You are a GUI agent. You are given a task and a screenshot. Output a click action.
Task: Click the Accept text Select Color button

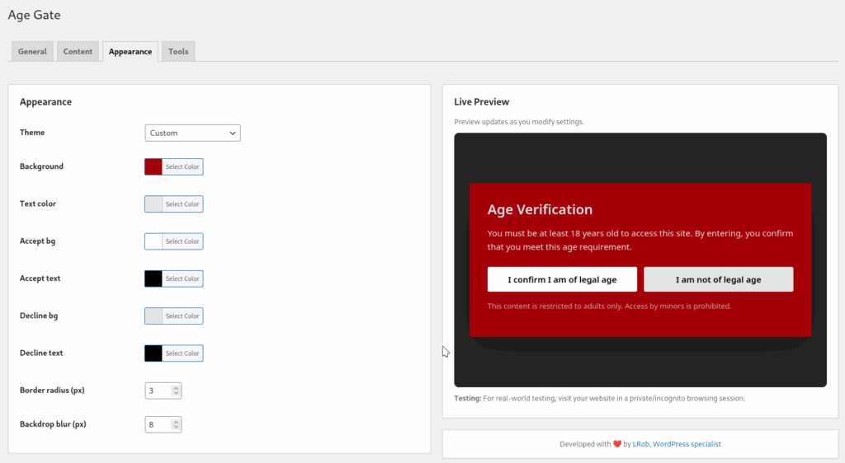coord(182,278)
